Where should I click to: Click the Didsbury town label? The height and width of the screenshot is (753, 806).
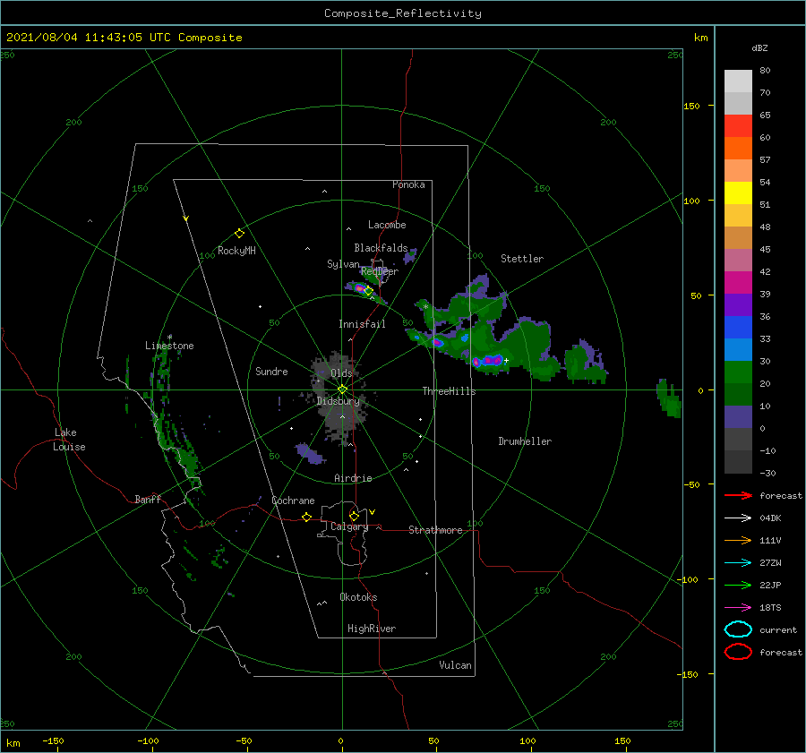coord(338,401)
